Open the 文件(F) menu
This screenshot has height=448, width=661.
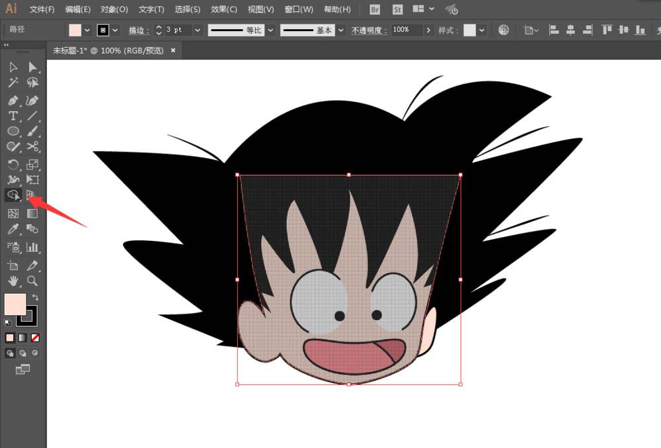(x=42, y=9)
